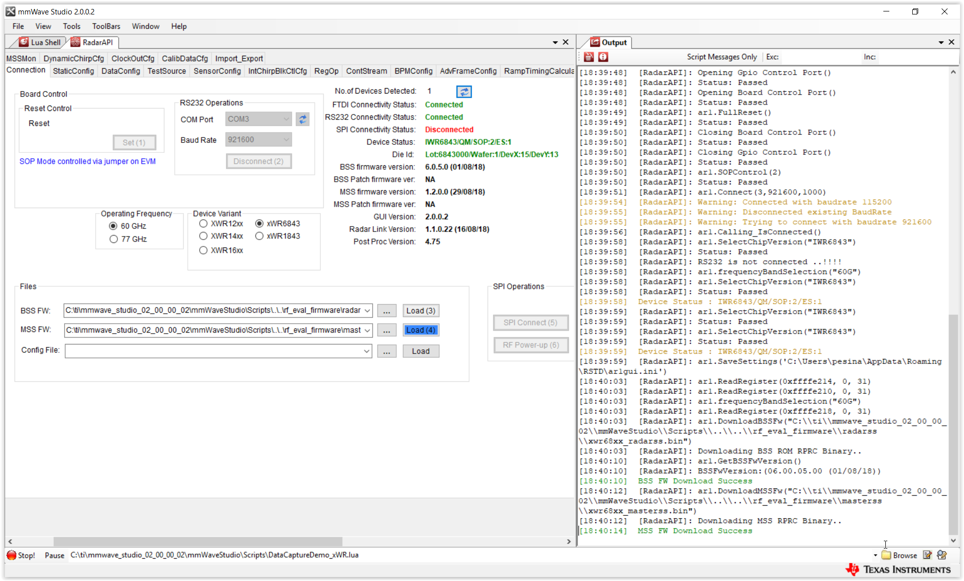
Task: Click the clear output log trash icon
Action: pyautogui.click(x=589, y=57)
